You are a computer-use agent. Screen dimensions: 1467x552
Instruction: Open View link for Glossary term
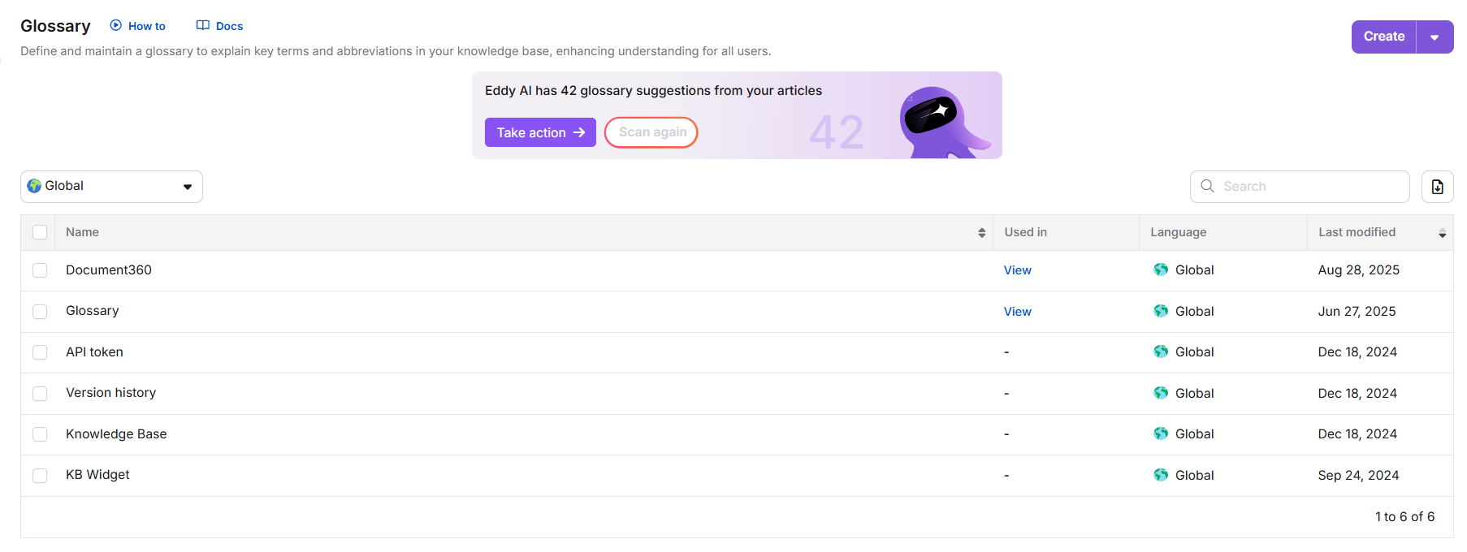click(1017, 312)
